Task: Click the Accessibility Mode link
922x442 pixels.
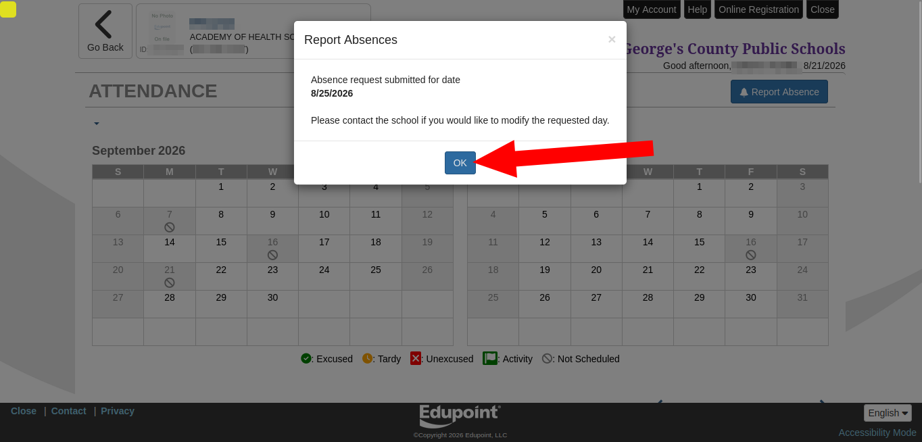Action: coord(877,433)
